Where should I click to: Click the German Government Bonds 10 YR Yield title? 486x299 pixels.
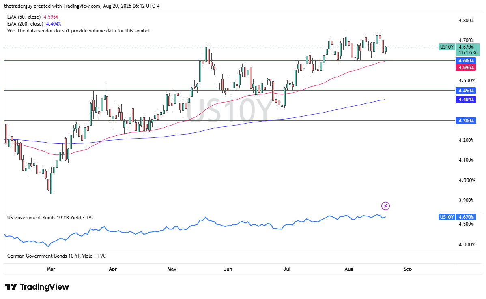coord(56,256)
